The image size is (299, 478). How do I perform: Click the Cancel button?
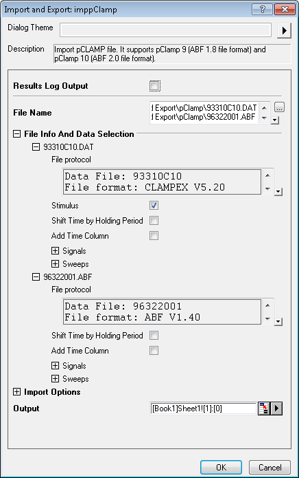click(270, 467)
